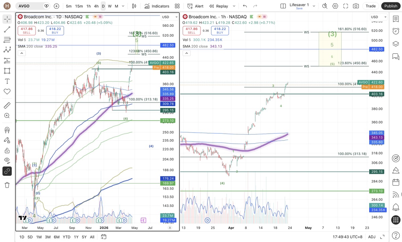Select the YTD date range
402x242 pixels.
point(66,237)
